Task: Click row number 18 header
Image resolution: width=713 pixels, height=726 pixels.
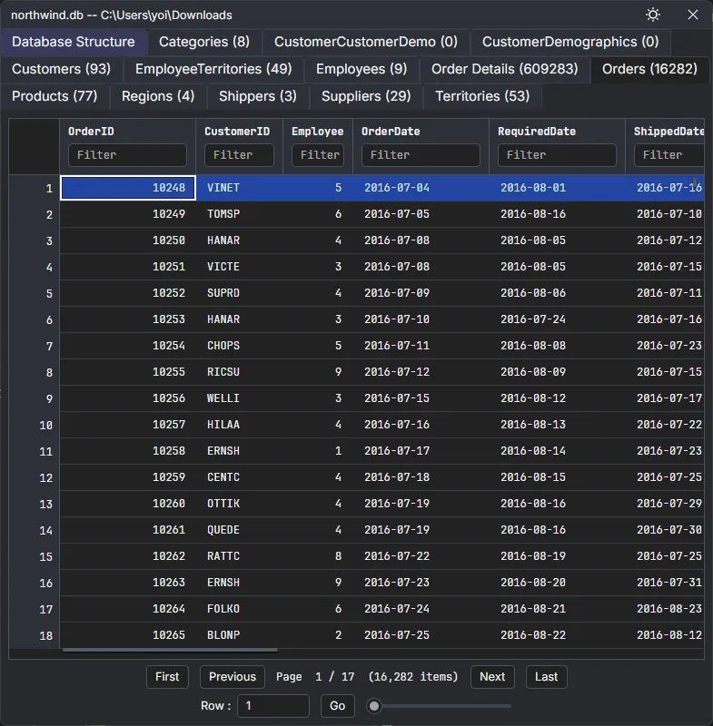Action: (35, 635)
